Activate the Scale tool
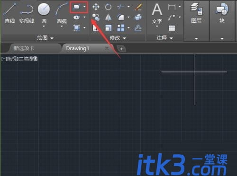Image resolution: width=237 pixels, height=176 pixels. 109,28
